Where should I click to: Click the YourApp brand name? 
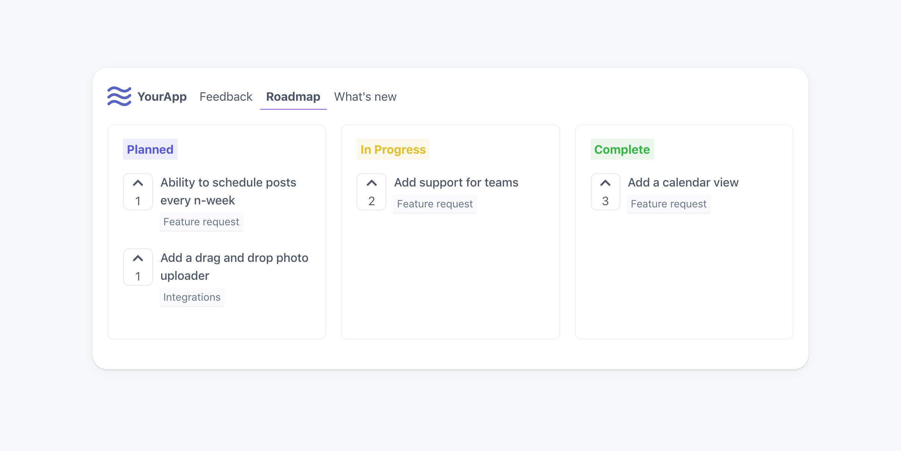pyautogui.click(x=162, y=97)
